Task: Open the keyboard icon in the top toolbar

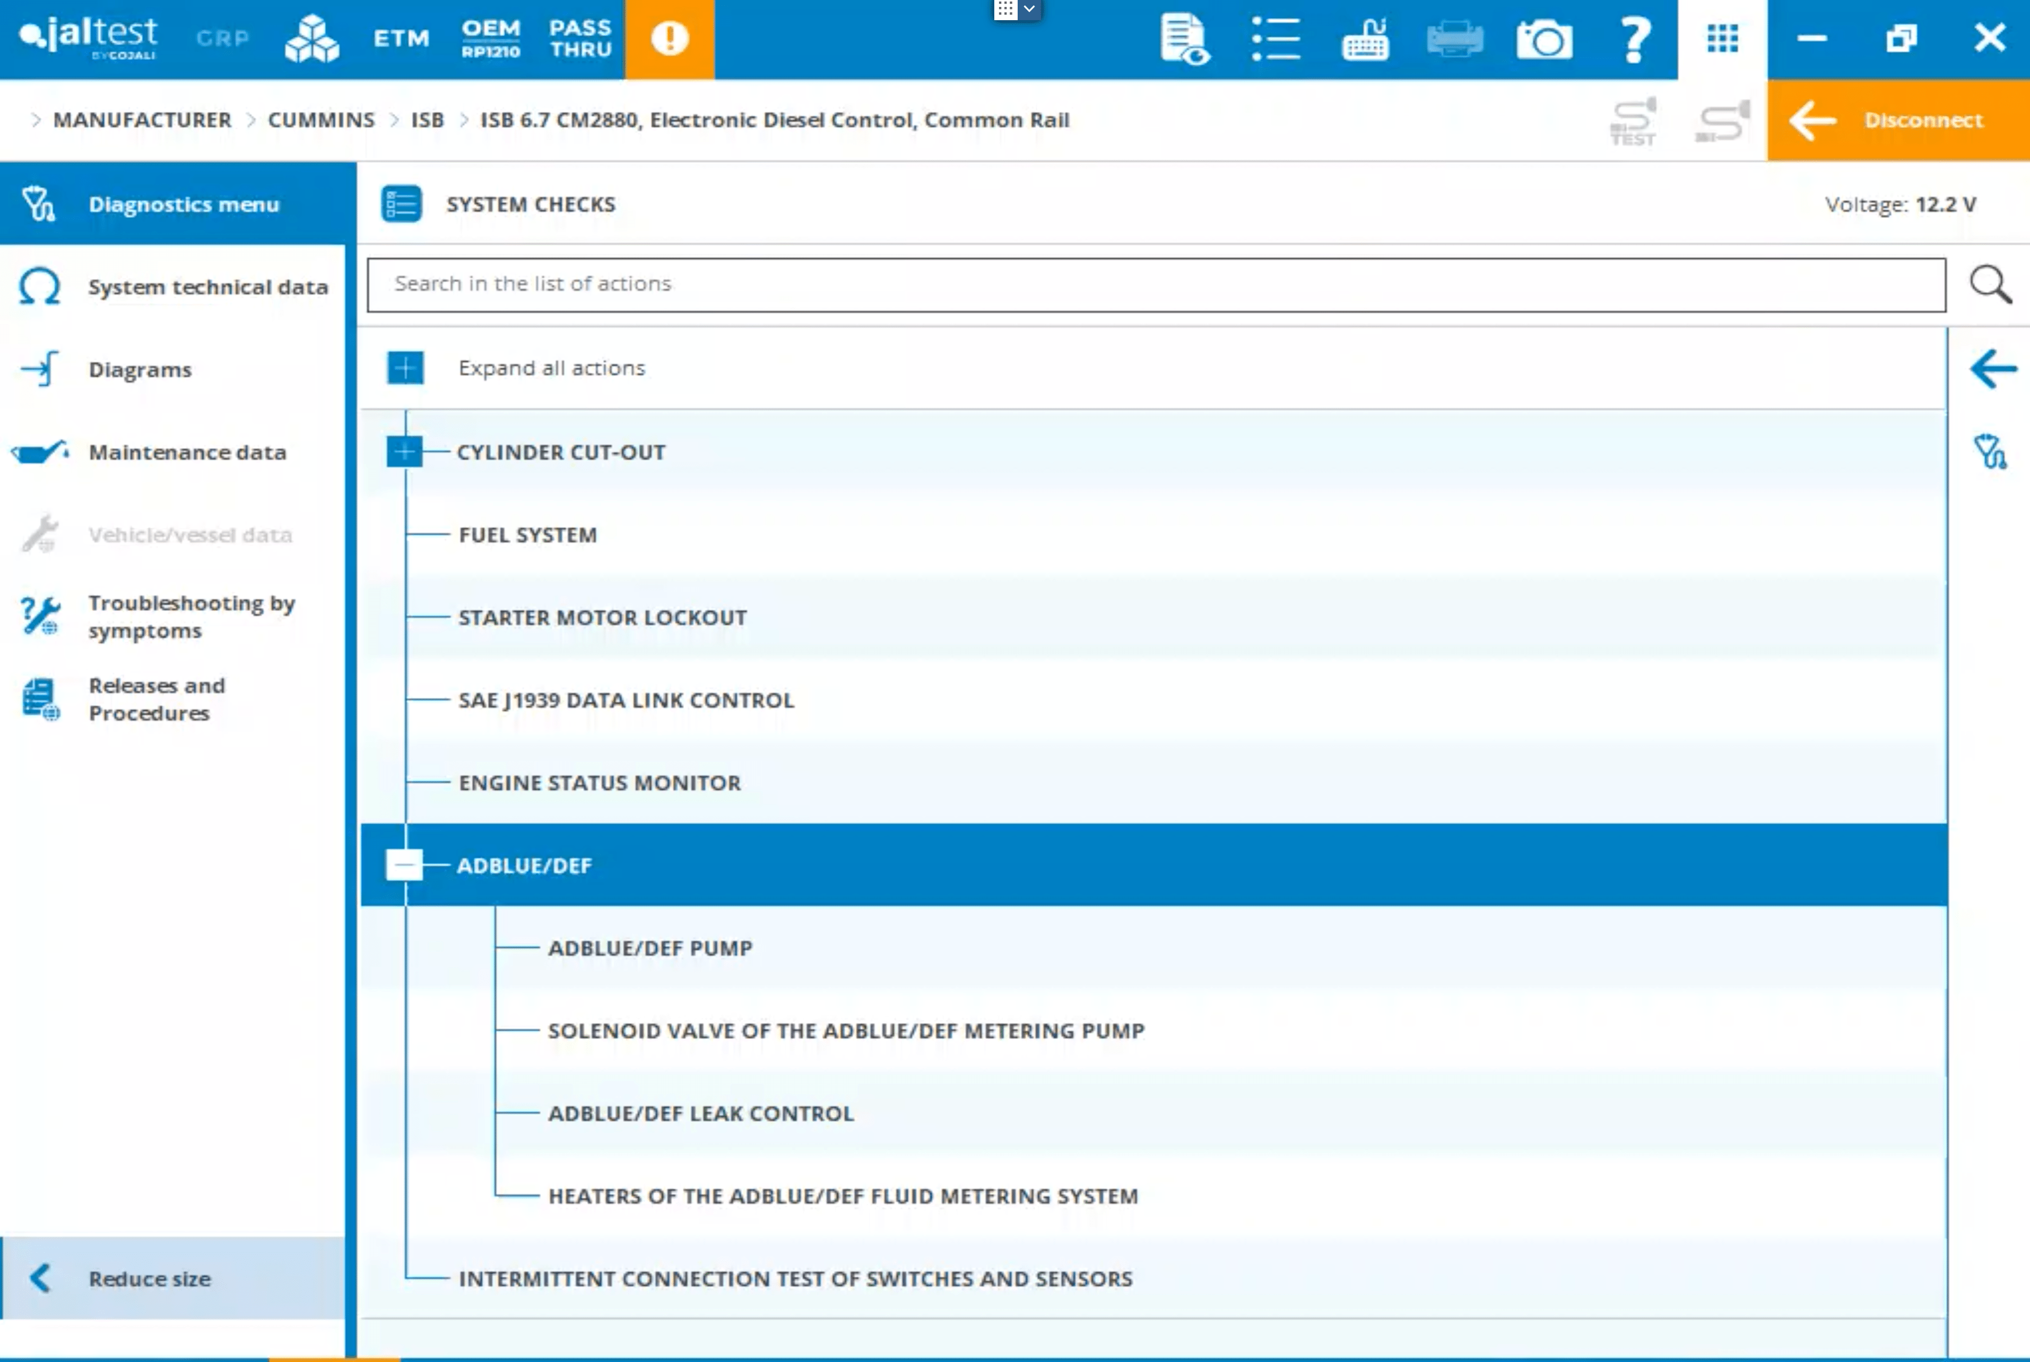Action: click(x=1365, y=39)
